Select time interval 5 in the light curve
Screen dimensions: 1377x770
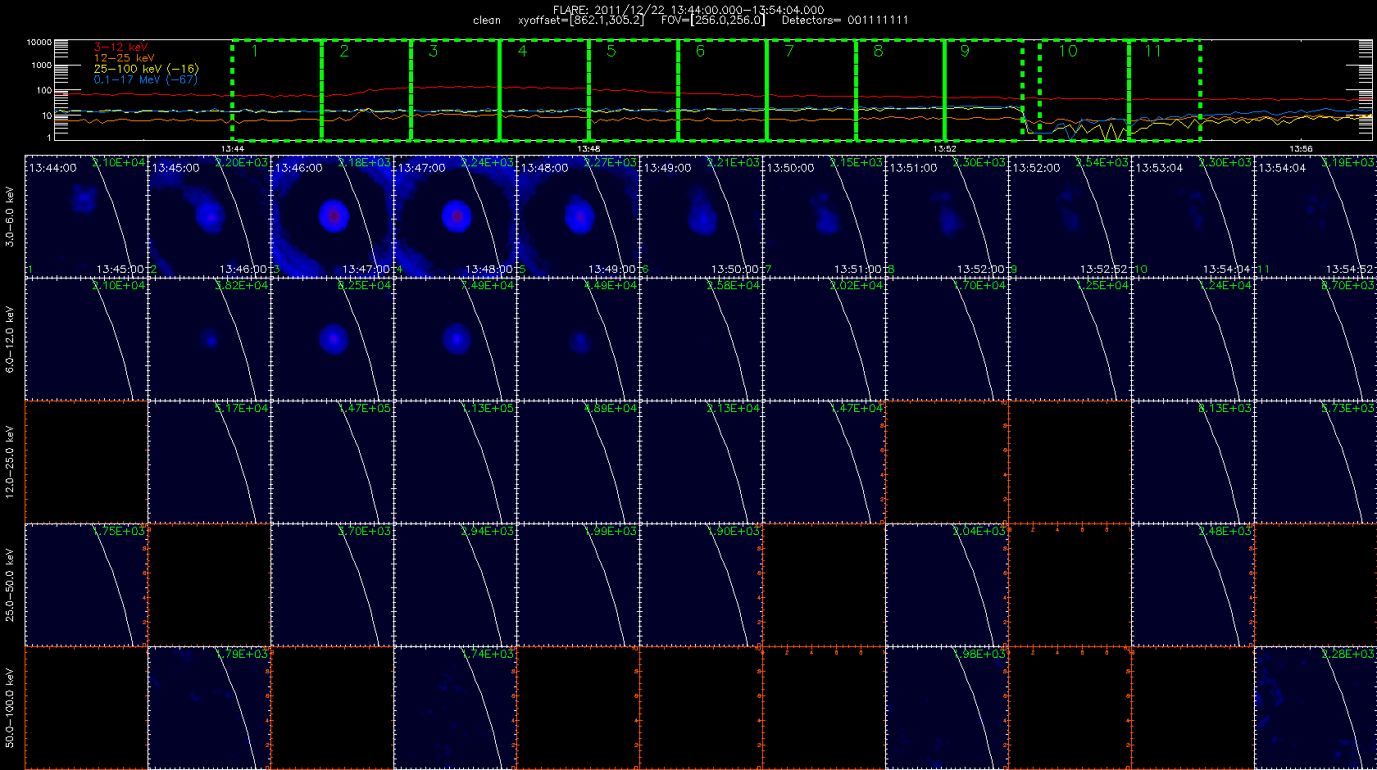coord(634,89)
